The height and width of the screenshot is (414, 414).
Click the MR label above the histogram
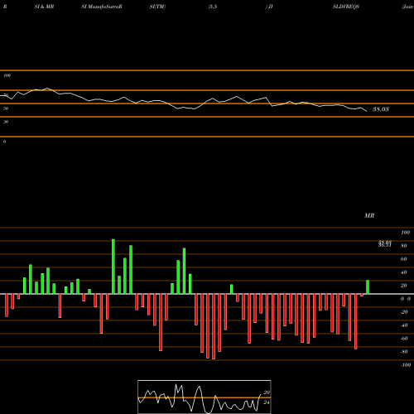coord(369,215)
